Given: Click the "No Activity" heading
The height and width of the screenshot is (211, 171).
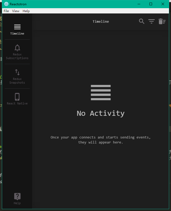Looking at the screenshot, I should 101,113.
